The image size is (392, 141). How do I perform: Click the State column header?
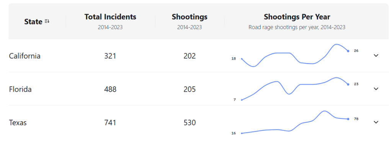point(33,22)
